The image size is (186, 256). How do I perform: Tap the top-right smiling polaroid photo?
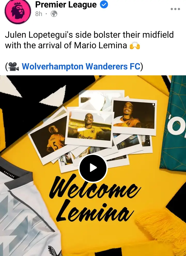pyautogui.click(x=134, y=116)
